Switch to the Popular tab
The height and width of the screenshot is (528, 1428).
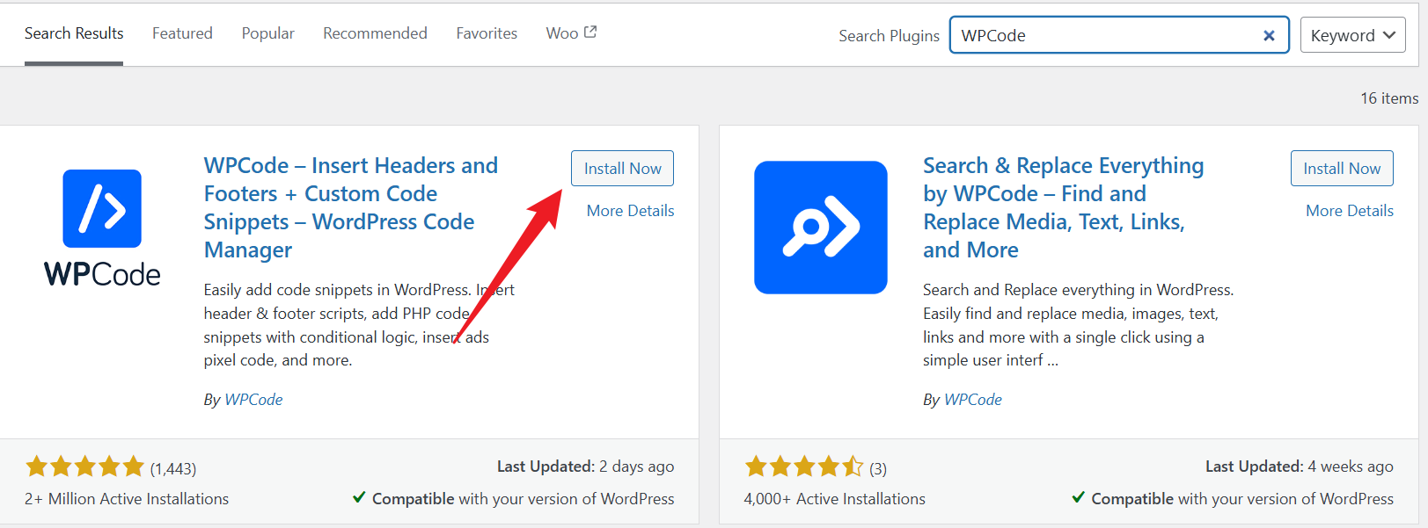(267, 33)
